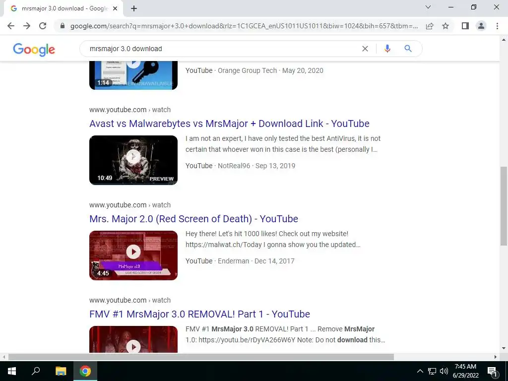
Task: Open File Explorer from the taskbar
Action: (61, 371)
